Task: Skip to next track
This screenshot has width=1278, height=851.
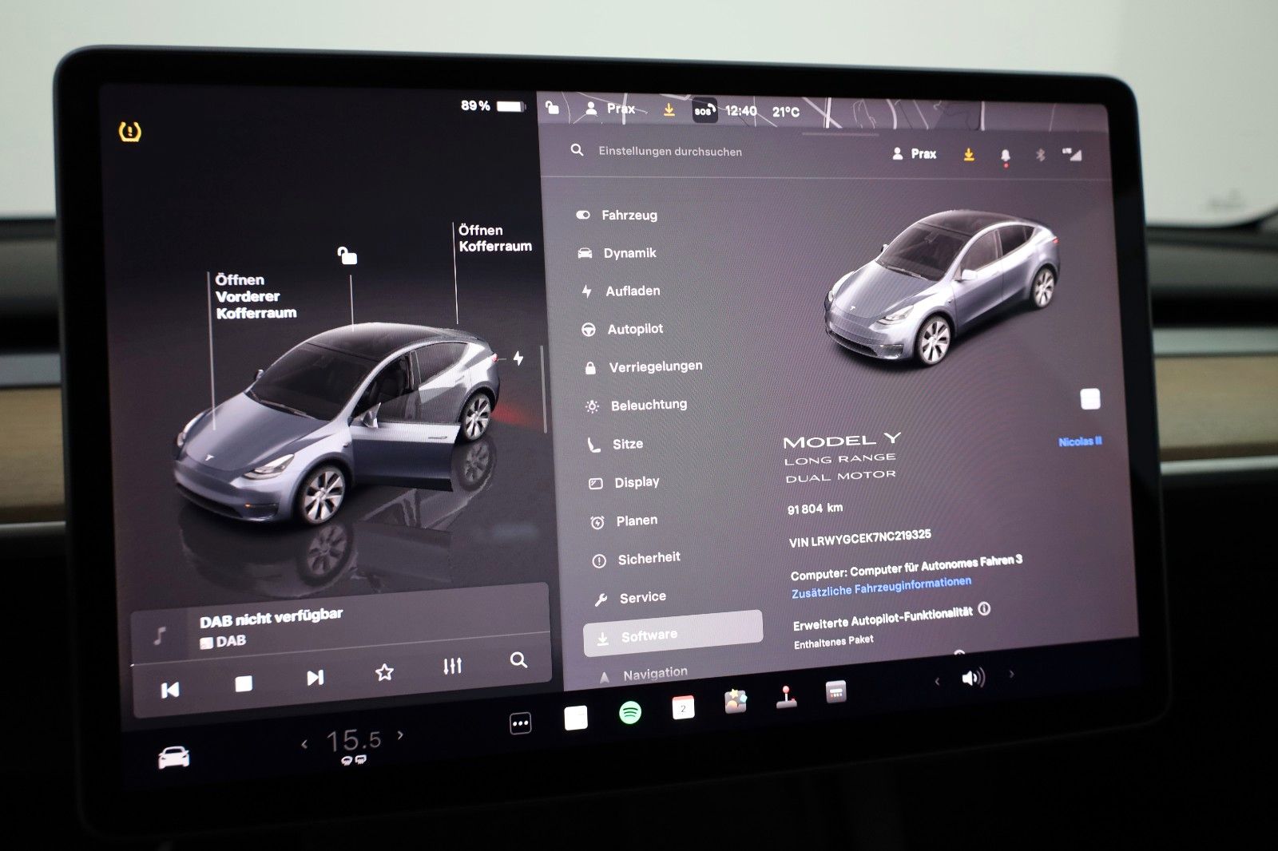Action: point(316,678)
